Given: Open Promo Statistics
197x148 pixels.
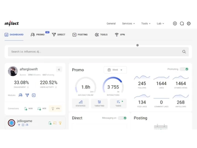Looking at the screenshot, I should (x=80, y=103).
